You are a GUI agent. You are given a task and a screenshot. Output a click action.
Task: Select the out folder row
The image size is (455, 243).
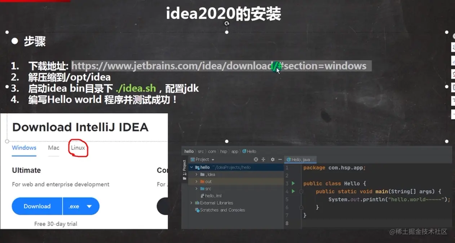[233, 182]
